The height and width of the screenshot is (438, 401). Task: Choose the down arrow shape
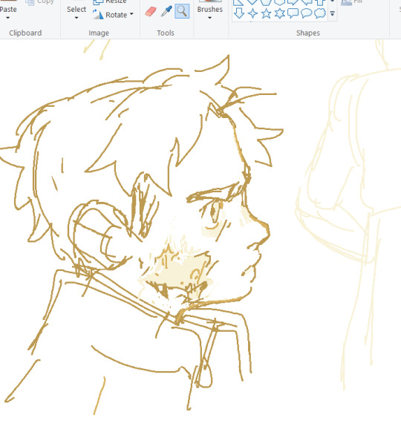click(239, 13)
